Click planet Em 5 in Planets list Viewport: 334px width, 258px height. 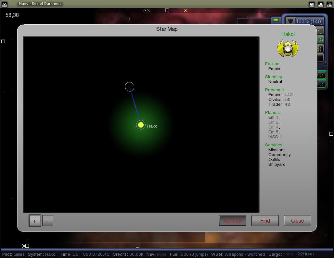tap(273, 132)
